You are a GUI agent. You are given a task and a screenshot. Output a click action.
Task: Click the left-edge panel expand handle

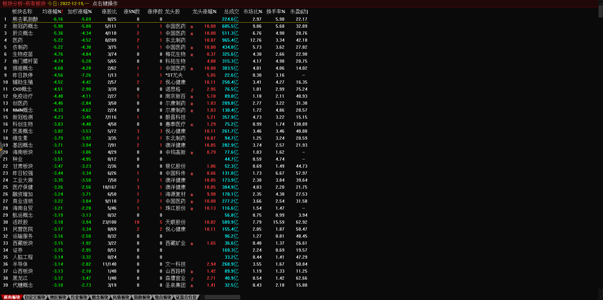[x=1, y=150]
